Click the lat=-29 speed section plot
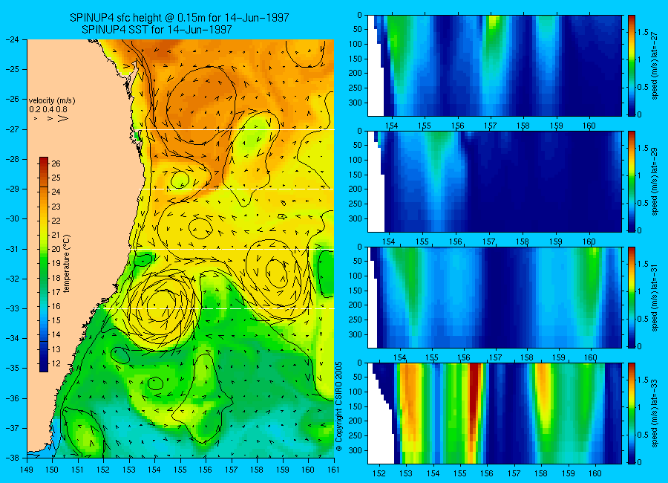Screen dimensions: 668x483 (x=494, y=181)
